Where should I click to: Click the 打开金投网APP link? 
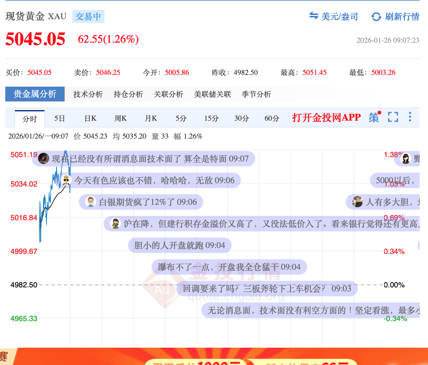tap(326, 118)
